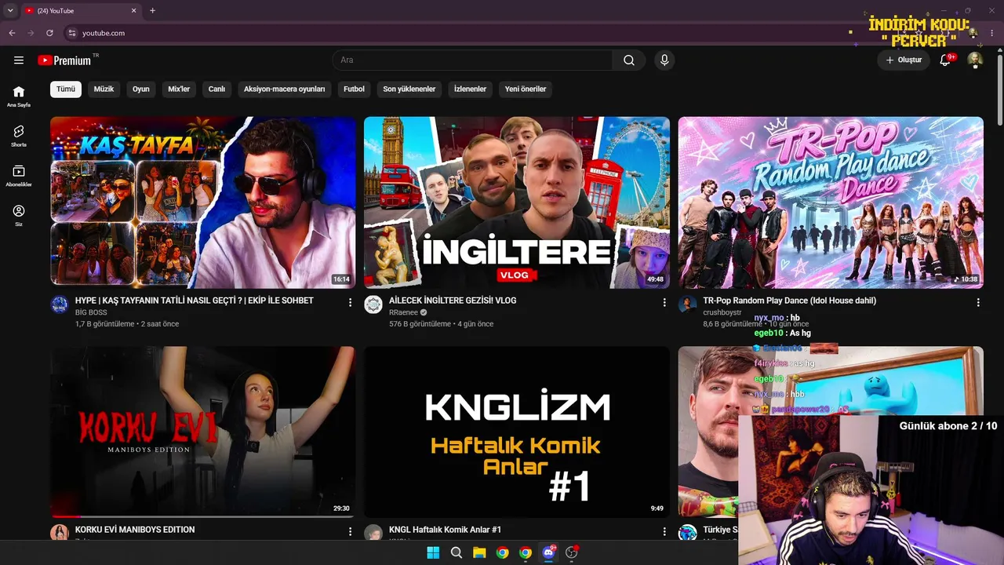Click channel avatar beside KORKU EVİ title
Image resolution: width=1004 pixels, height=565 pixels.
point(60,534)
